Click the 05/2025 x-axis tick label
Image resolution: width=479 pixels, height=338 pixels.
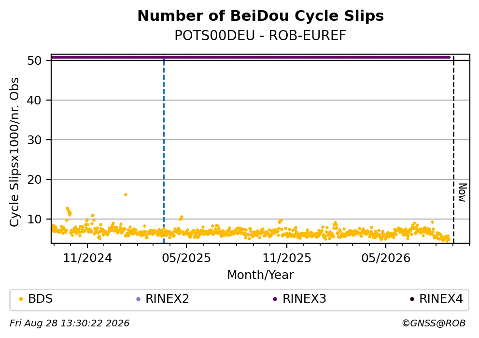(186, 259)
